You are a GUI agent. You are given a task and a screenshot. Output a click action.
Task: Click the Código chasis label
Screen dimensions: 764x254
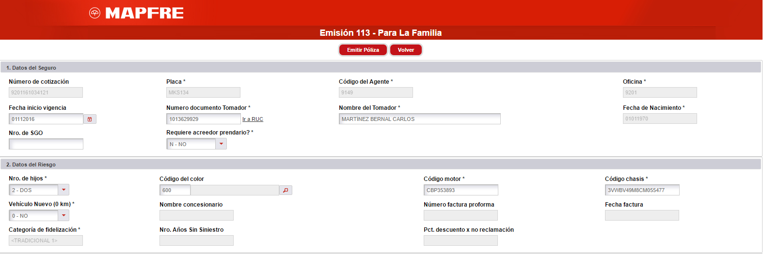click(x=626, y=179)
